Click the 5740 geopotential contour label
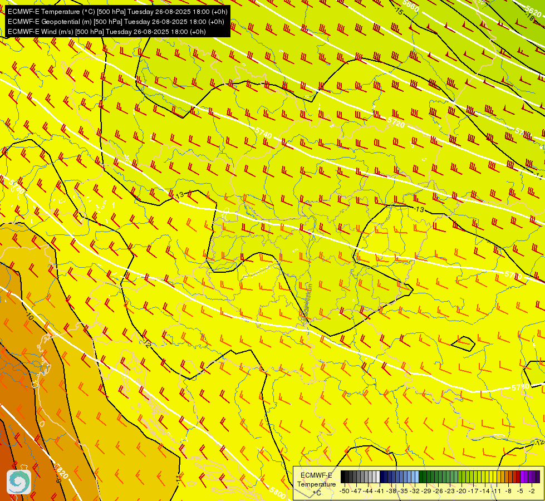This screenshot has width=545, height=501. (263, 133)
